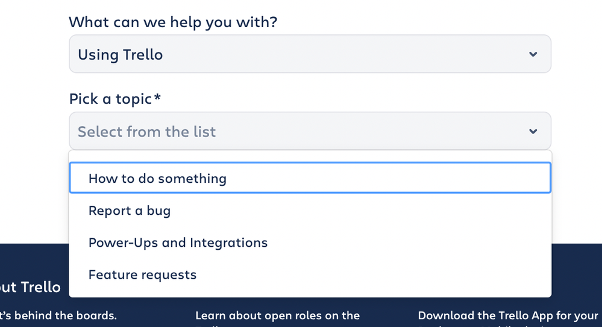The width and height of the screenshot is (602, 327).
Task: Click the required asterisk beside Pick a topic
Action: point(158,97)
